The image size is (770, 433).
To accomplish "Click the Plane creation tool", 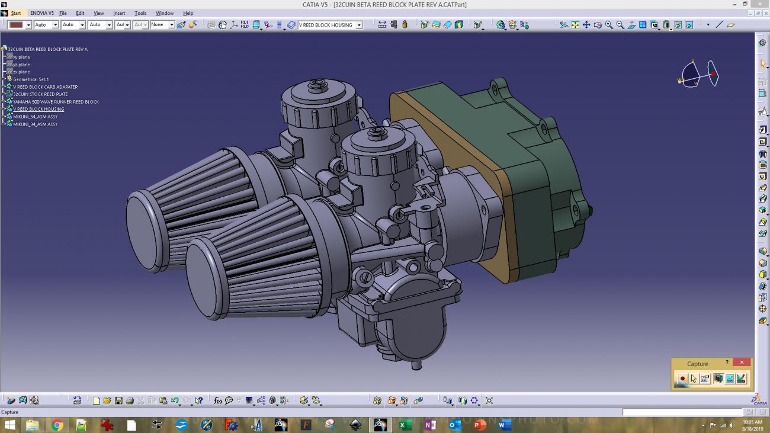I will 731,25.
